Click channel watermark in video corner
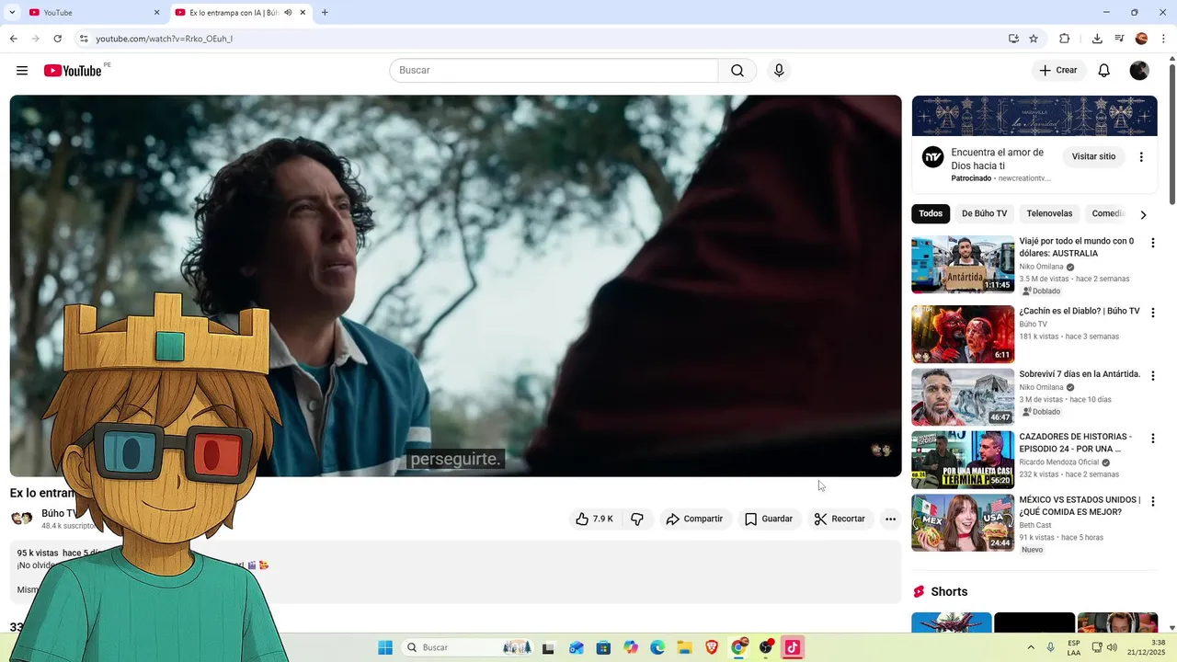The height and width of the screenshot is (662, 1177). tap(881, 450)
